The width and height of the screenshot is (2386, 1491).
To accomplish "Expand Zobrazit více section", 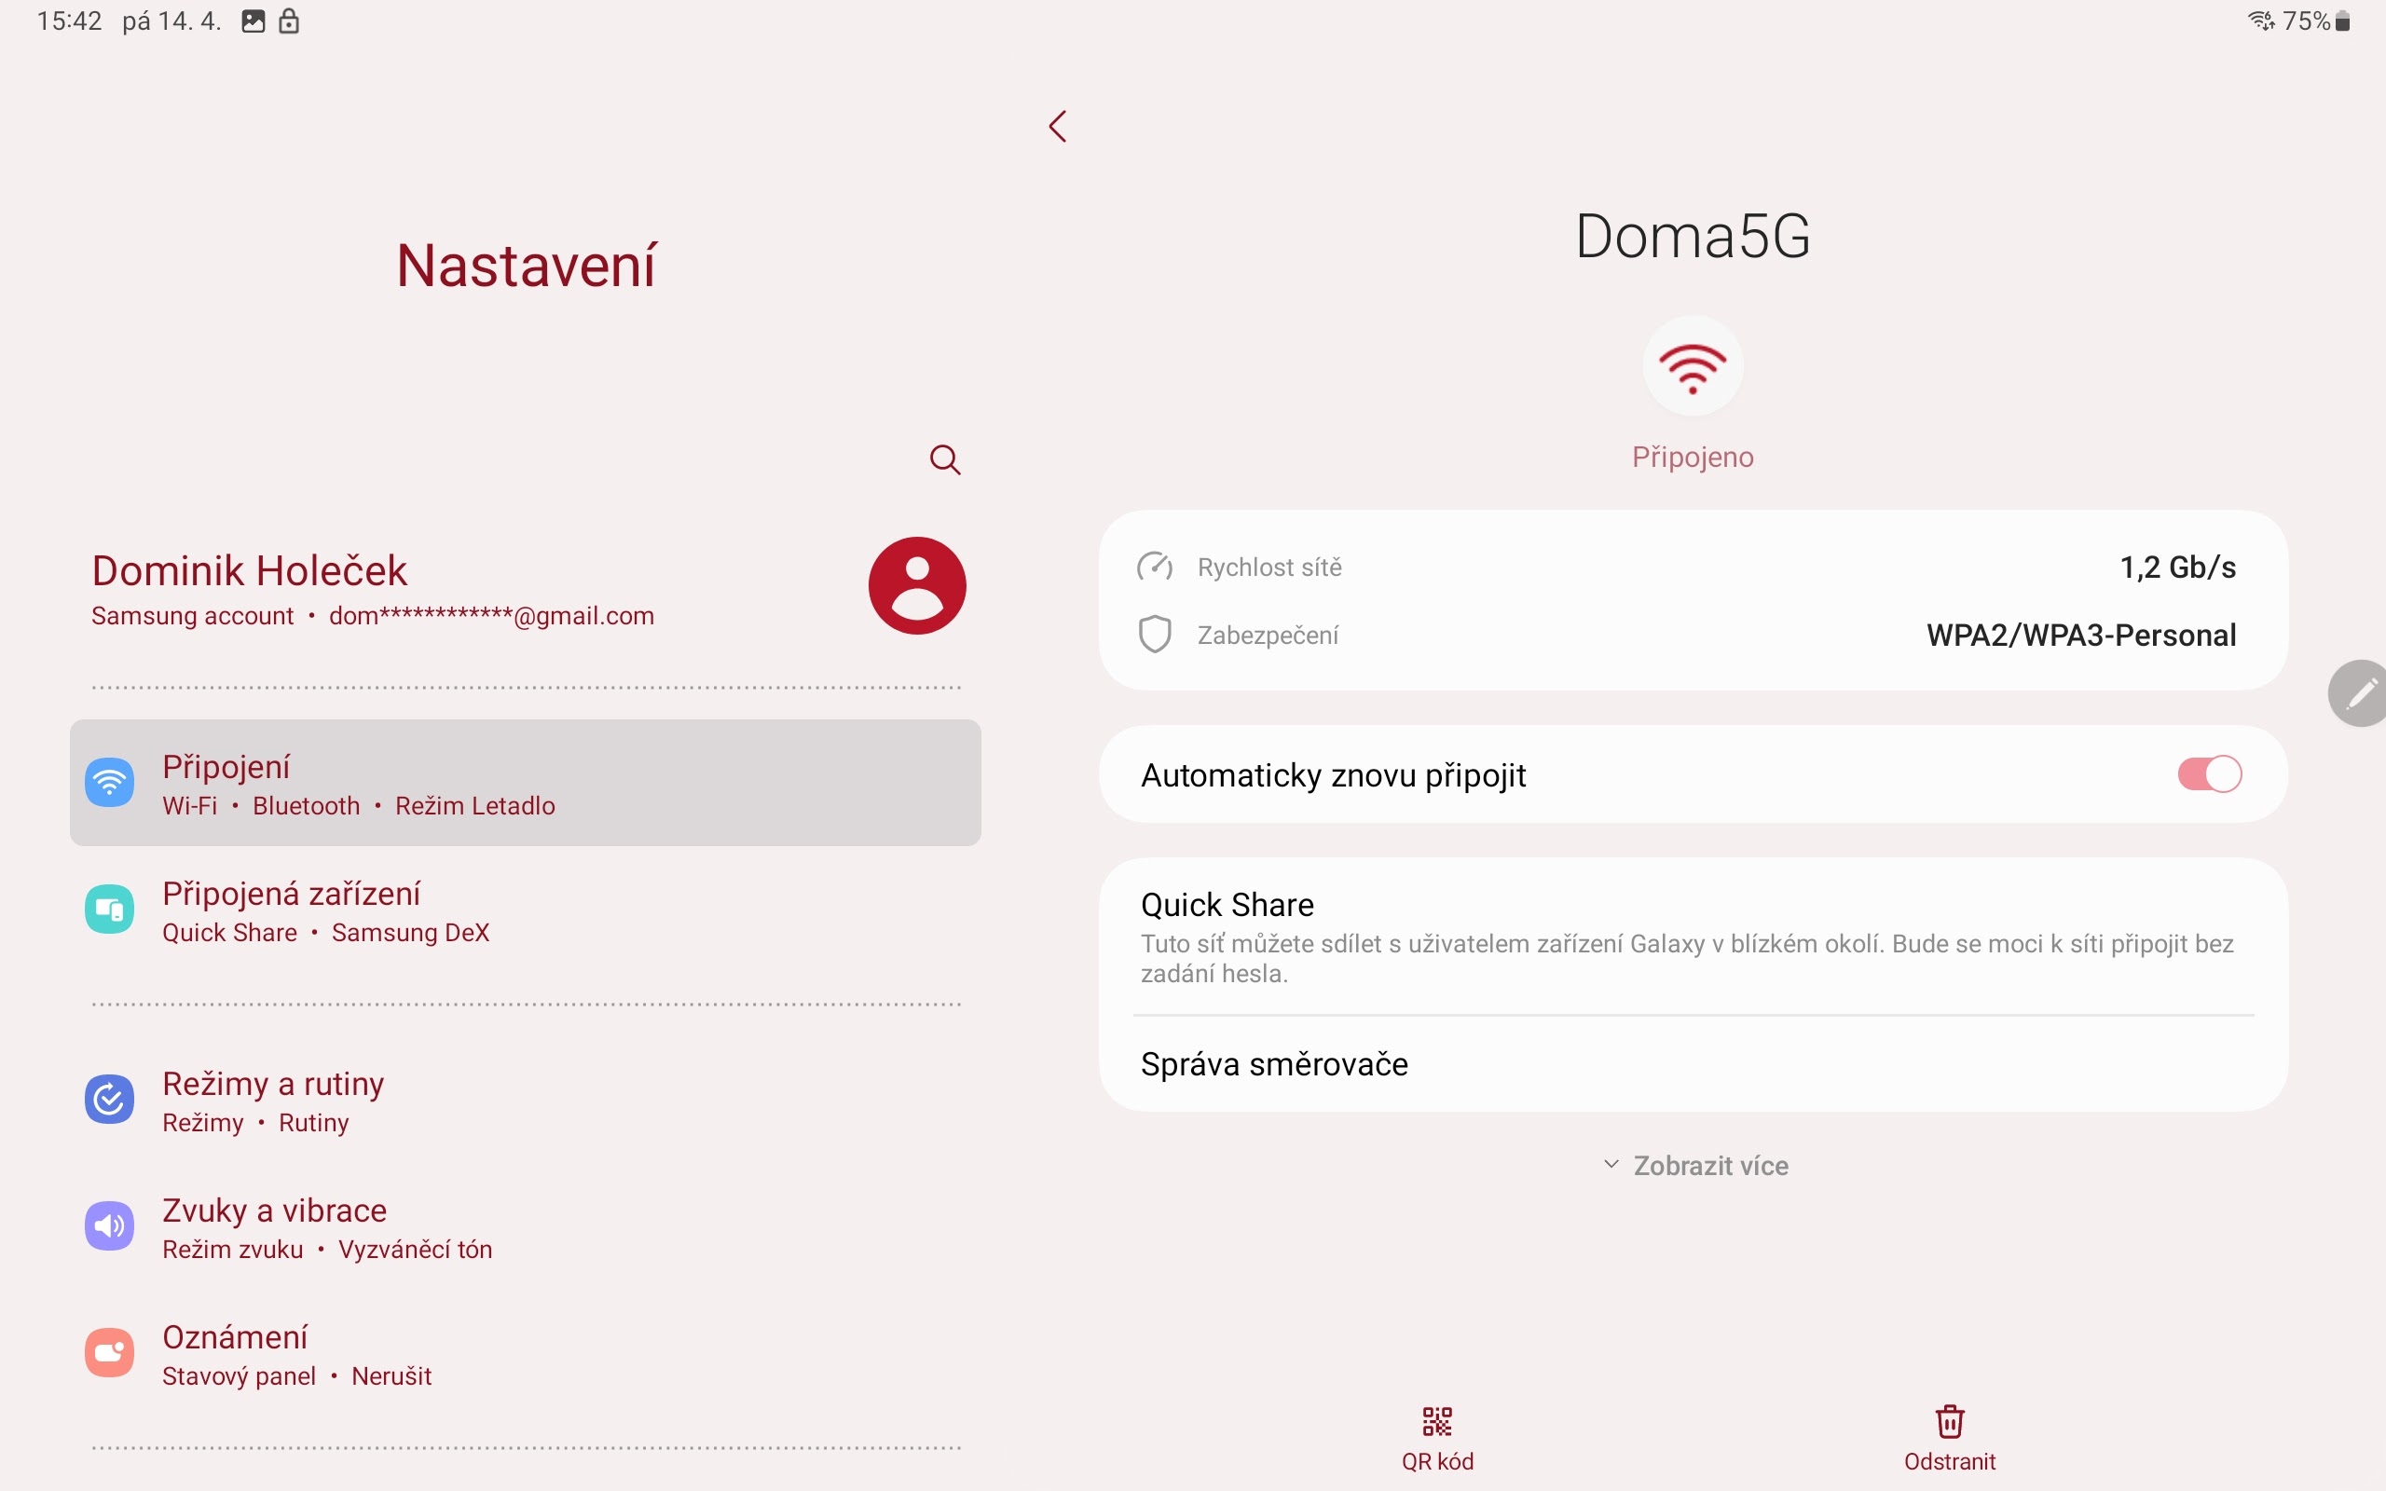I will coord(1696,1166).
